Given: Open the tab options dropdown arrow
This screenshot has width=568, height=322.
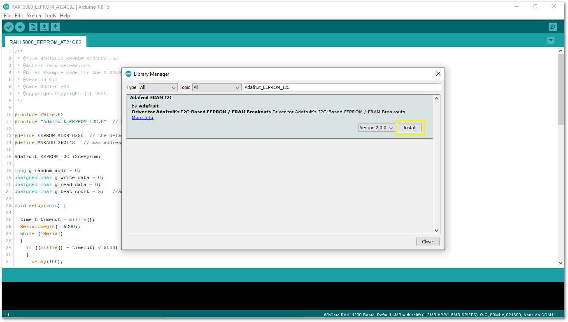Looking at the screenshot, I should [x=551, y=40].
